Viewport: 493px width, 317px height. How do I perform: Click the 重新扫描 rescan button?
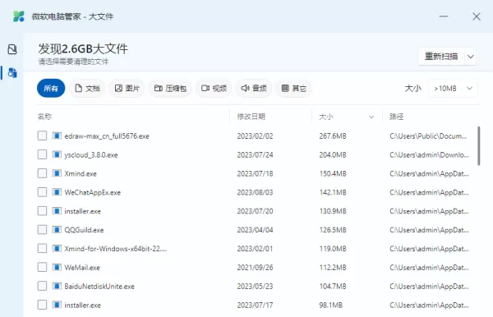pyautogui.click(x=441, y=57)
